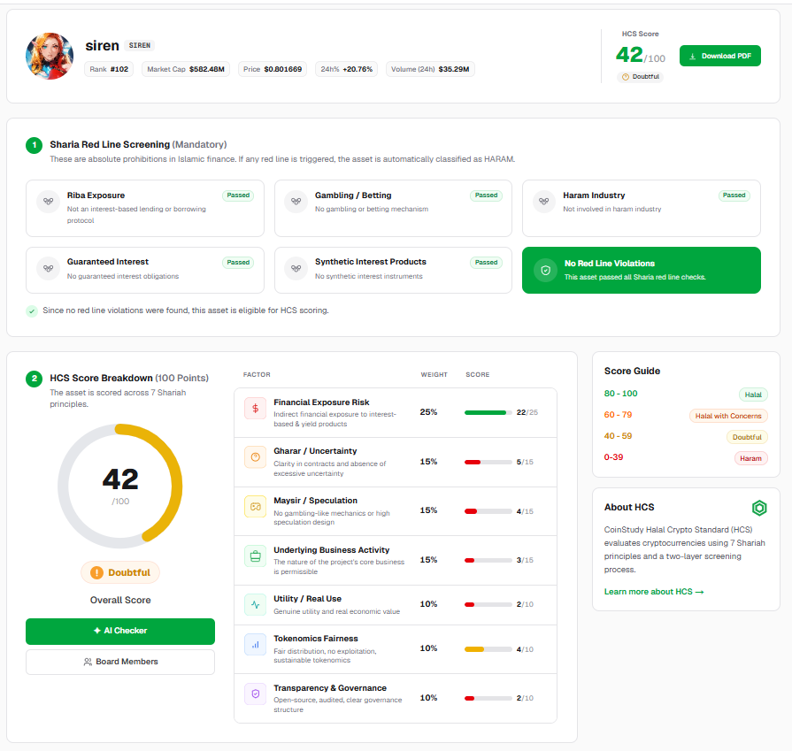Click the Passed badge on Synthetic Interest Products
792x751 pixels.
tap(486, 263)
